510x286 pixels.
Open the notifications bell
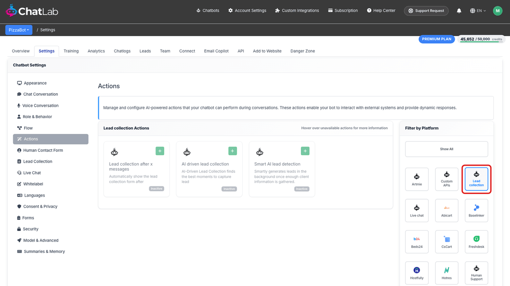point(459,11)
